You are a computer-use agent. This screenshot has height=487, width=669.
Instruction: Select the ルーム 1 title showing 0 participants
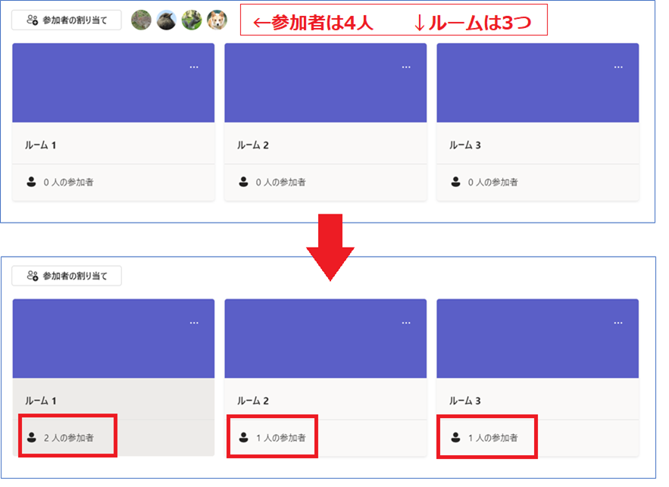(x=41, y=145)
